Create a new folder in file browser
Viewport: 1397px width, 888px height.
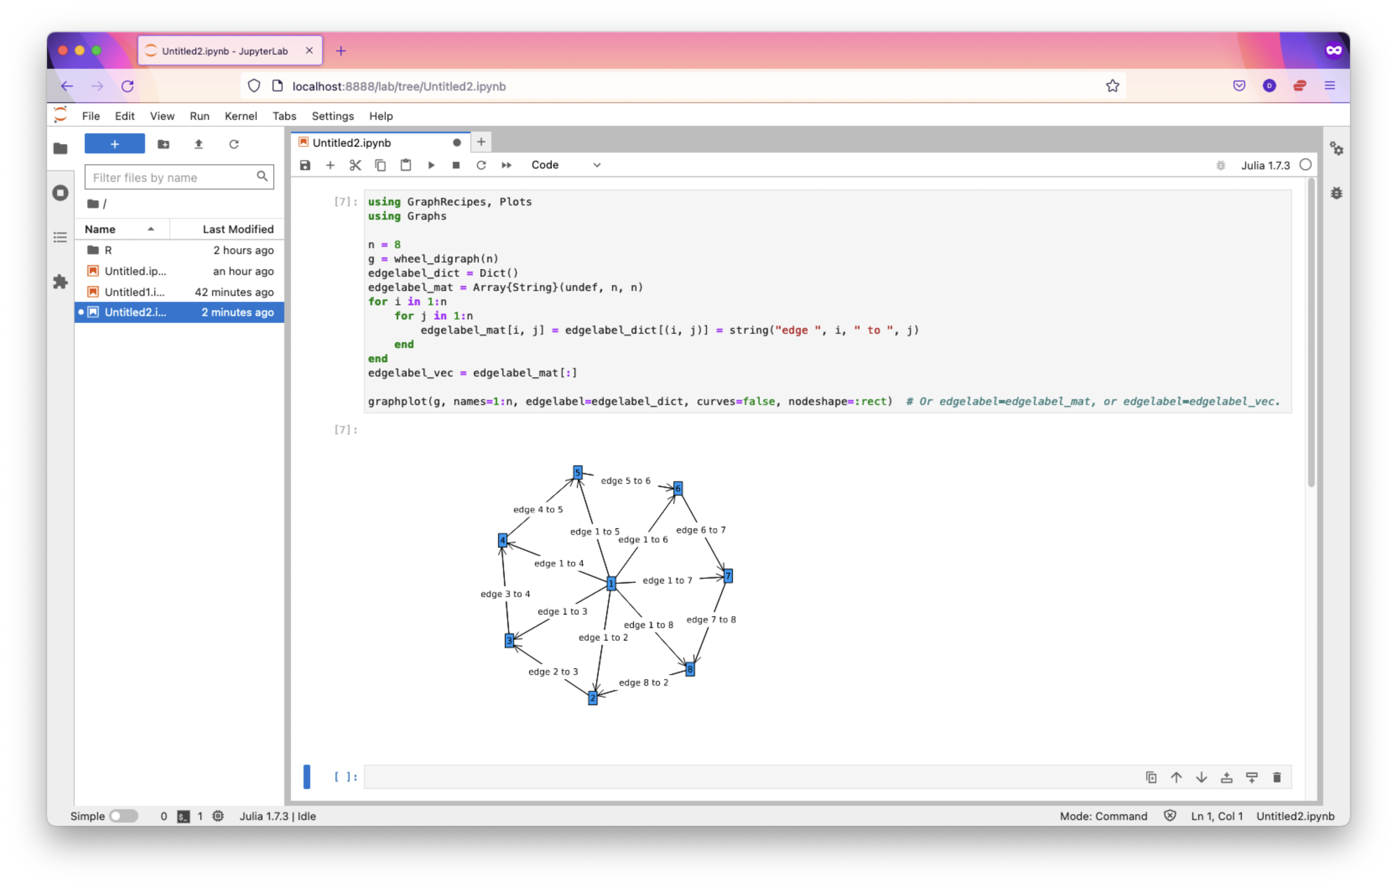tap(164, 144)
